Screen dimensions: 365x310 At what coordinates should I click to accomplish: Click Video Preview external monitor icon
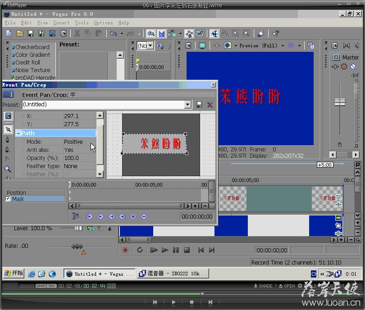(x=202, y=46)
